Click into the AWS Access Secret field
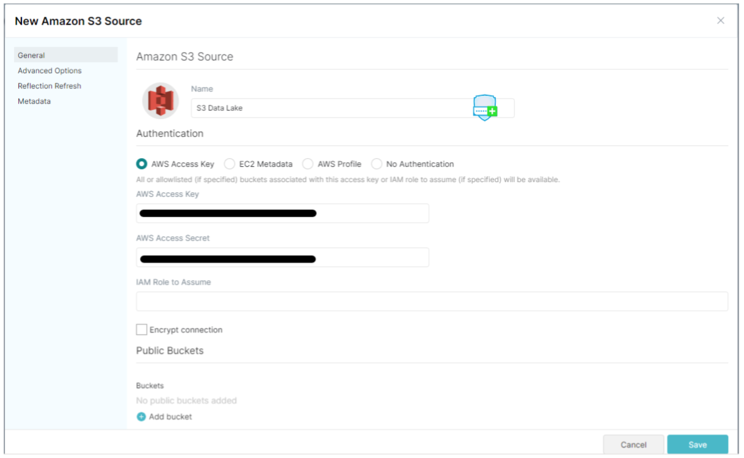This screenshot has width=744, height=458. [283, 258]
